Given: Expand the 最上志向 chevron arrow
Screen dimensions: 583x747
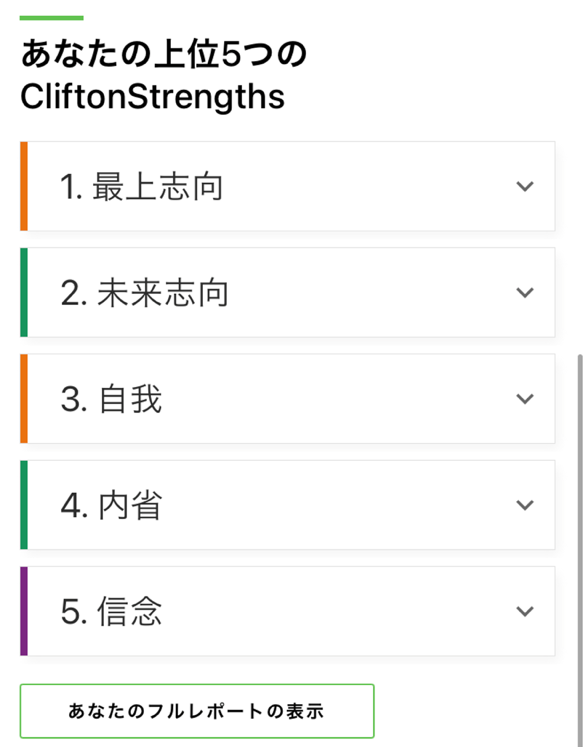Looking at the screenshot, I should (x=525, y=186).
